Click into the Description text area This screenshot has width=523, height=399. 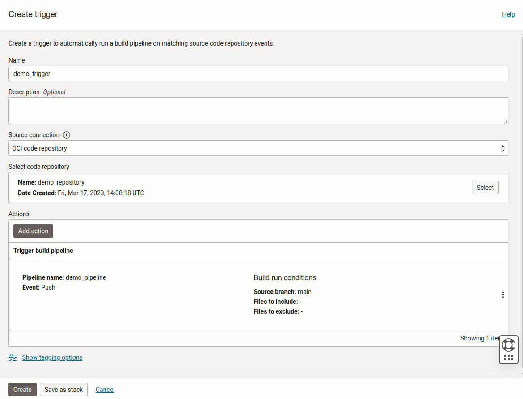pos(258,110)
